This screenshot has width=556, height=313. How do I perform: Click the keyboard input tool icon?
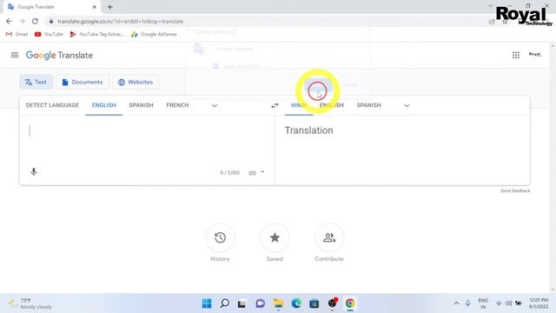252,173
